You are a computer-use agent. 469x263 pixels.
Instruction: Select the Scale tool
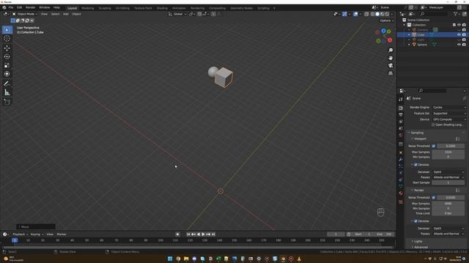pyautogui.click(x=7, y=65)
